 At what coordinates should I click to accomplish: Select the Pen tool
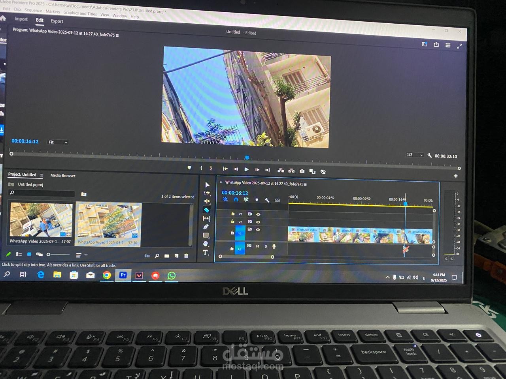click(206, 227)
